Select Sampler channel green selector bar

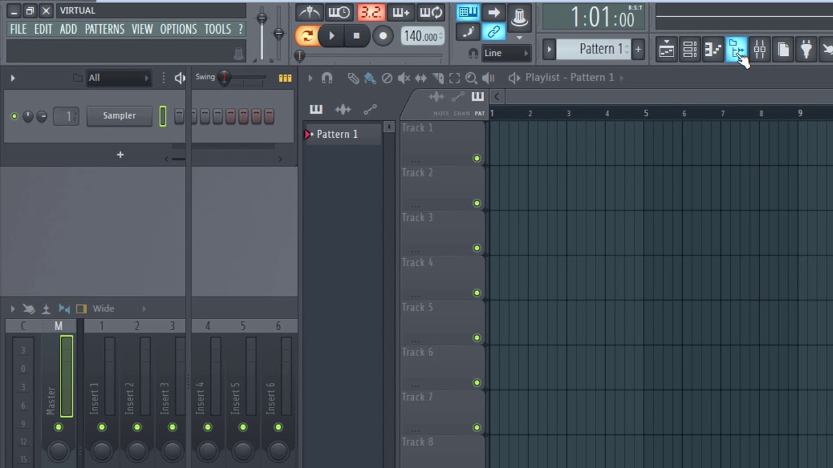[163, 116]
